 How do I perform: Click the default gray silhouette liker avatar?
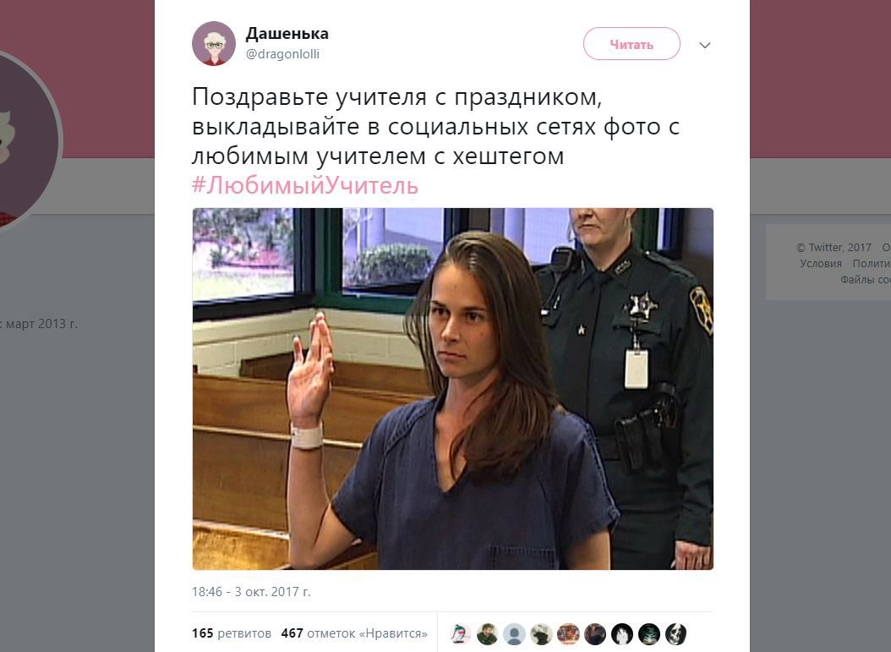(x=514, y=633)
